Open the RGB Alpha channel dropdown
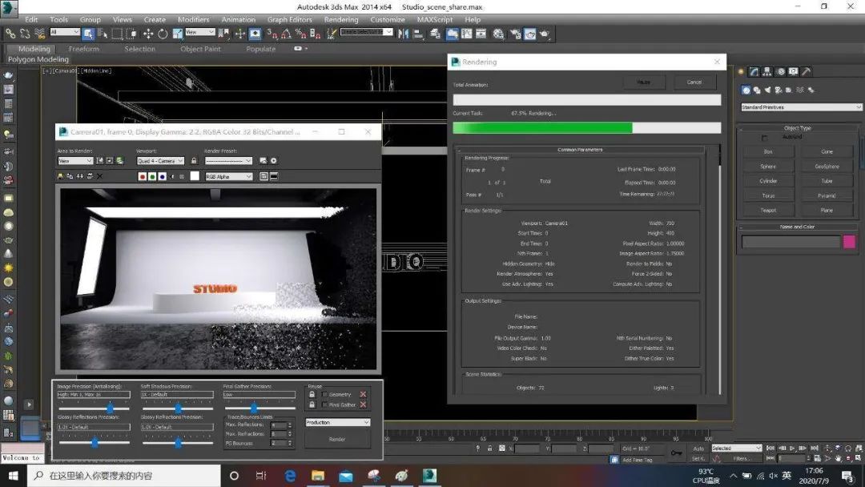The width and height of the screenshot is (865, 487). tap(229, 176)
